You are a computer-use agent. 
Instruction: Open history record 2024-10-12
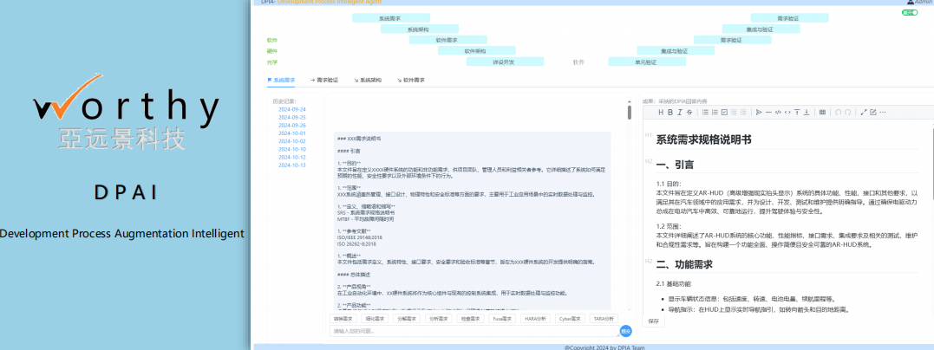coord(292,157)
